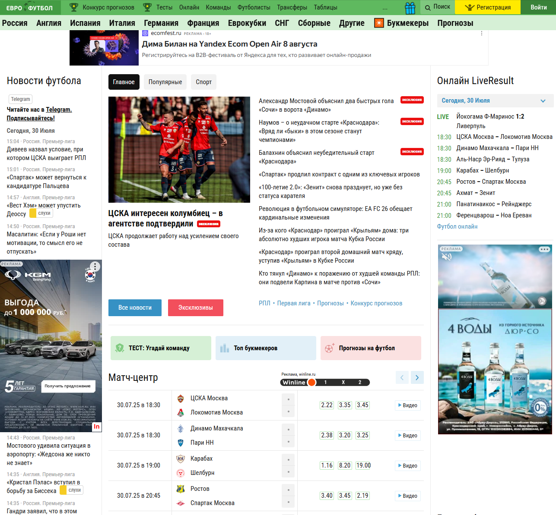Go to previous match-center page arrow
556x515 pixels.
point(402,377)
